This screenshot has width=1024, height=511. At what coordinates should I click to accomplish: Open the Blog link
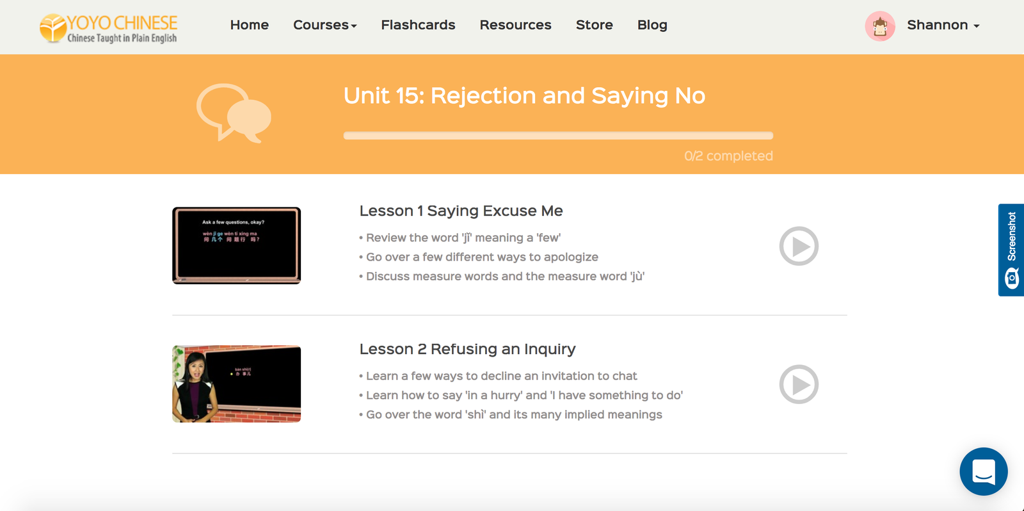(652, 25)
